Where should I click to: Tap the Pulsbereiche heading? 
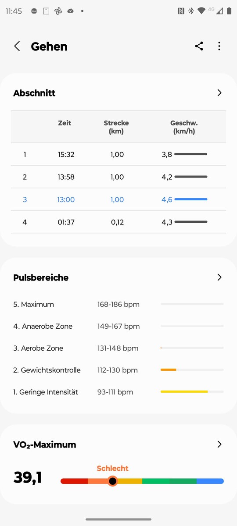click(41, 277)
